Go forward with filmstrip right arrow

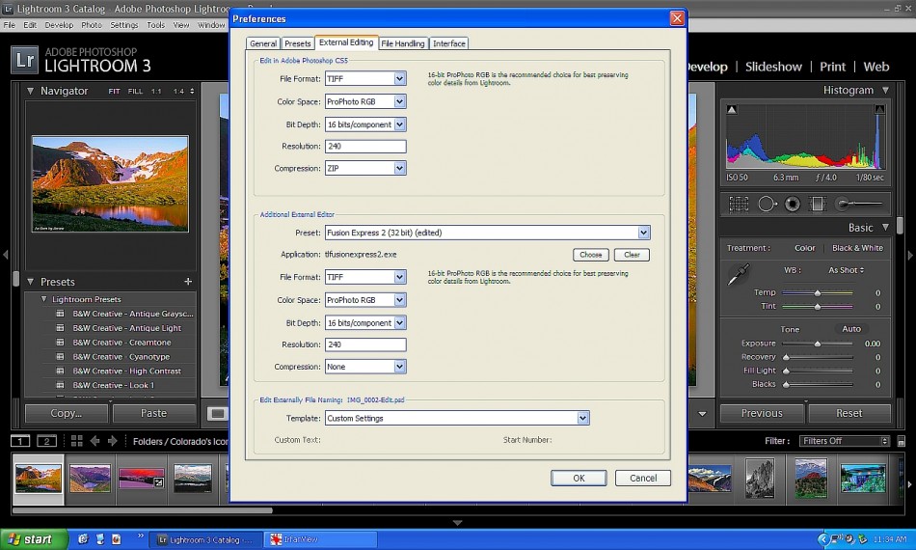click(113, 441)
